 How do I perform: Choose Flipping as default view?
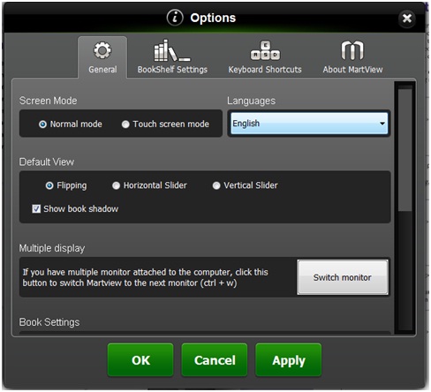click(49, 185)
